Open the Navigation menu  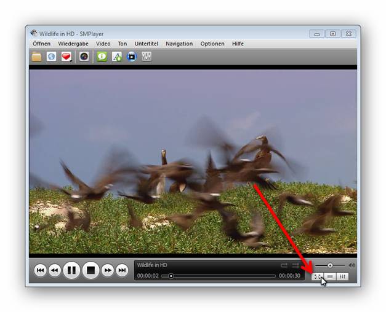pyautogui.click(x=179, y=44)
